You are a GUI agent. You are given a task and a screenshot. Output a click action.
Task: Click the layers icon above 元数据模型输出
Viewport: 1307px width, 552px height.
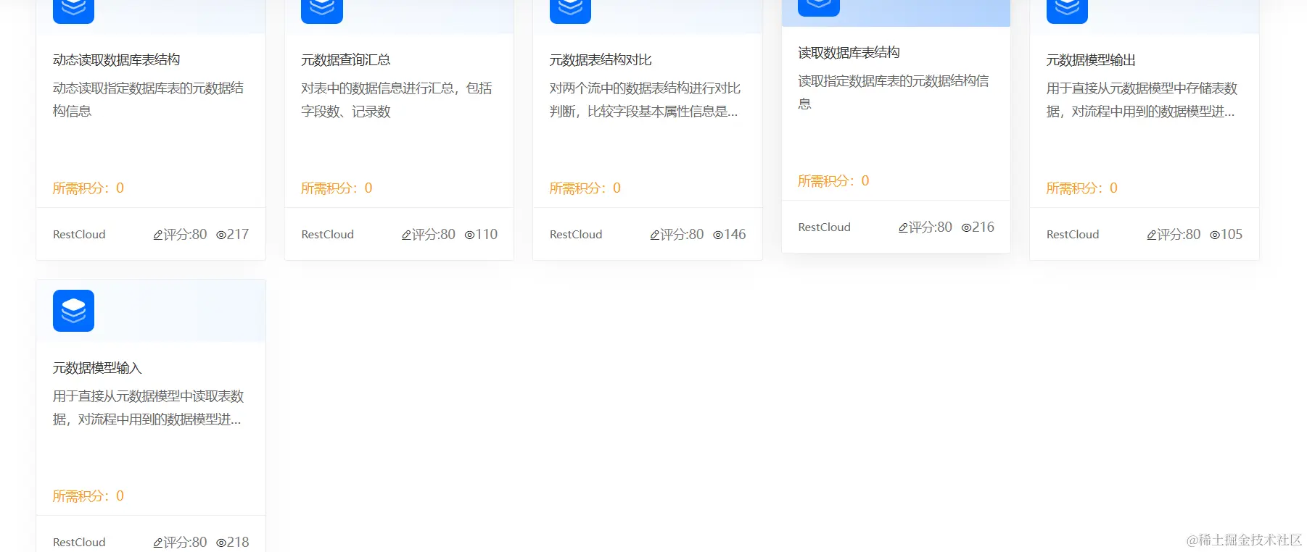click(x=1067, y=11)
